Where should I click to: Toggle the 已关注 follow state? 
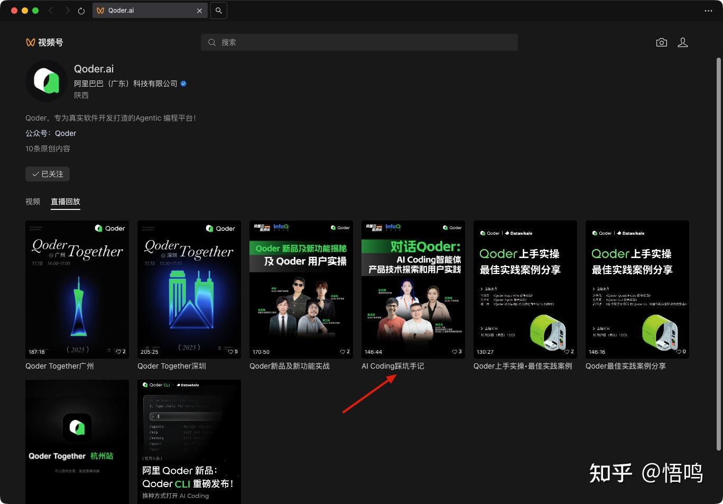[47, 174]
